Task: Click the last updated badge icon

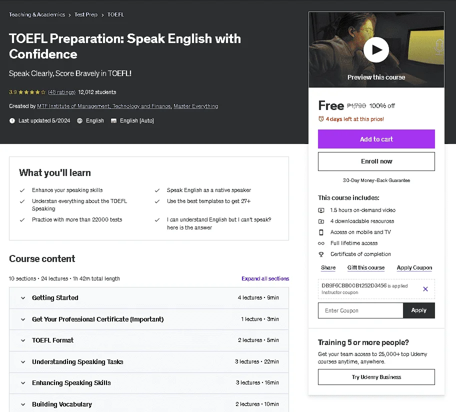Action: (x=12, y=120)
